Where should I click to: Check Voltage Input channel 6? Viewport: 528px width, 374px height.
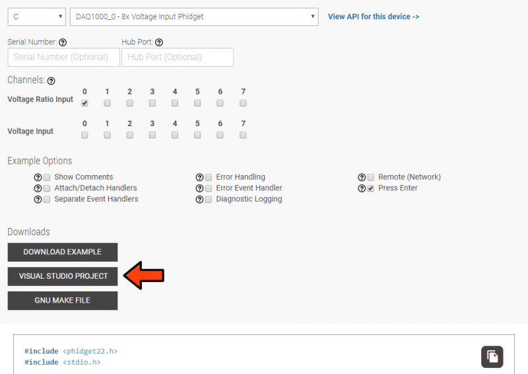tap(220, 135)
